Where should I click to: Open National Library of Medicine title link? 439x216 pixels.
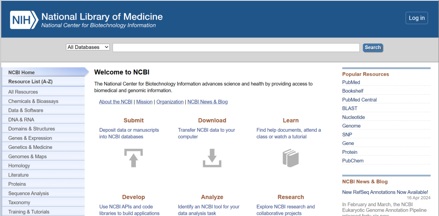[102, 17]
